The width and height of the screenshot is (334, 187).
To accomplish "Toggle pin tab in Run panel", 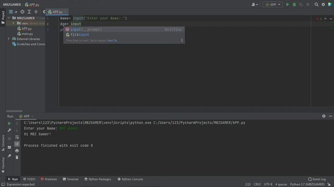I will (9, 156).
